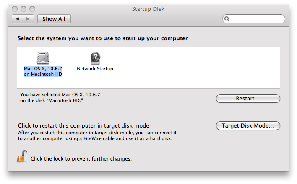Go forward with the right arrow button
Image resolution: width=297 pixels, height=184 pixels.
point(28,19)
